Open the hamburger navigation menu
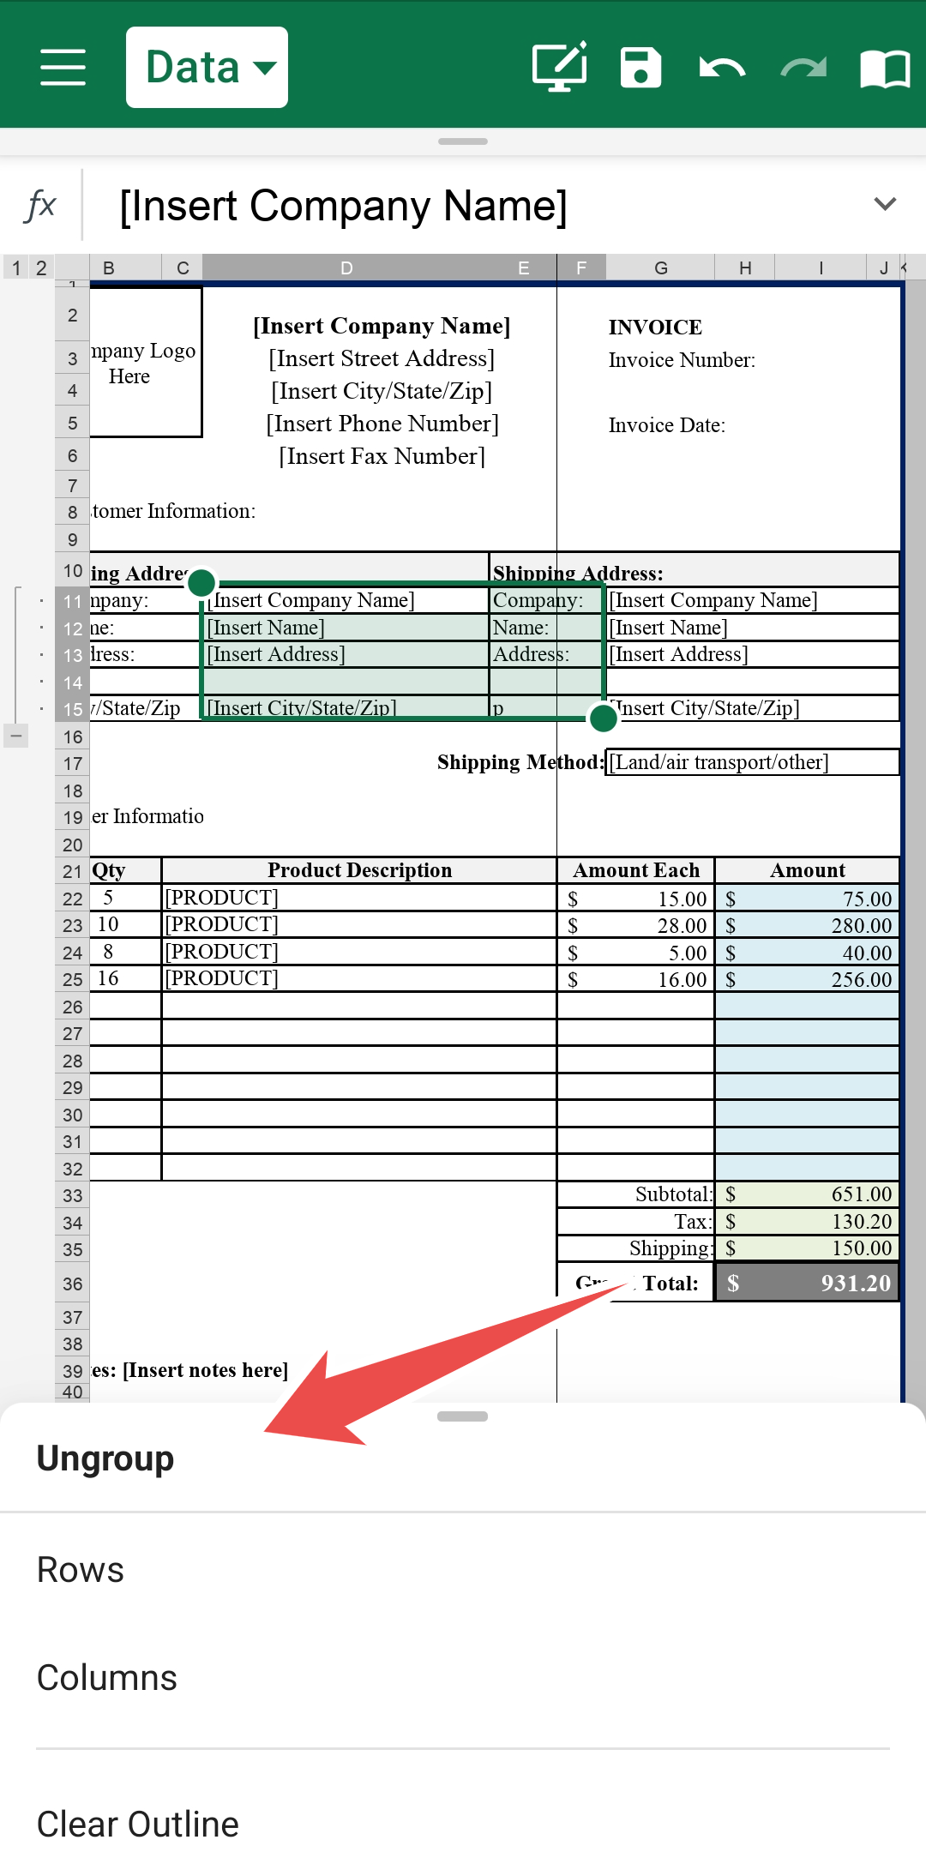The width and height of the screenshot is (926, 1876). click(x=63, y=67)
